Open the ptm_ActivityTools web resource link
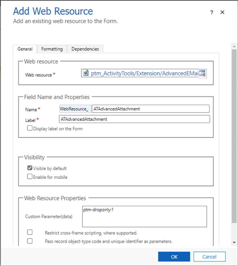The height and width of the screenshot is (266, 238). 145,73
